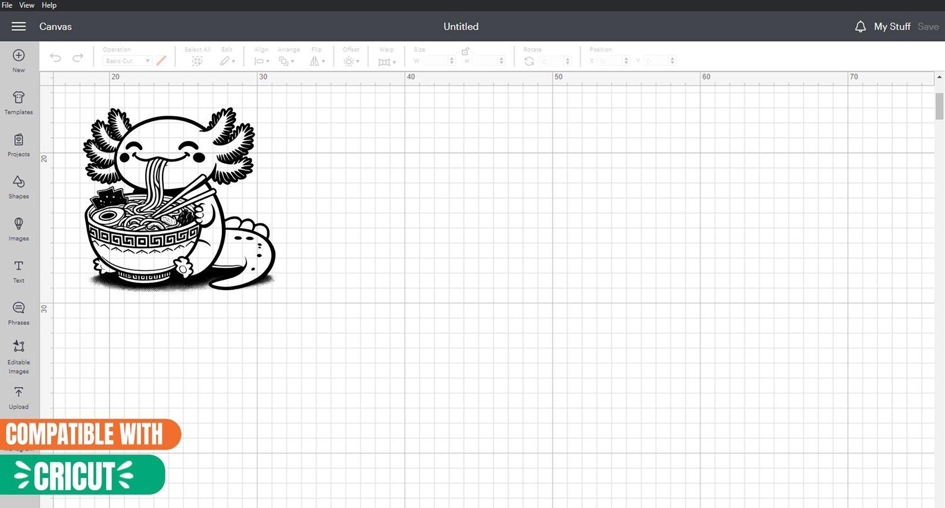This screenshot has width=945, height=508.
Task: Open the hamburger main menu
Action: 19,26
